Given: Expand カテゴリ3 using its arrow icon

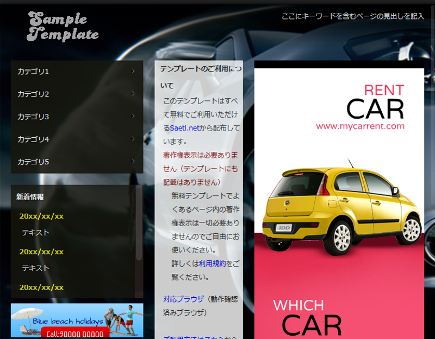Looking at the screenshot, I should click(x=133, y=116).
